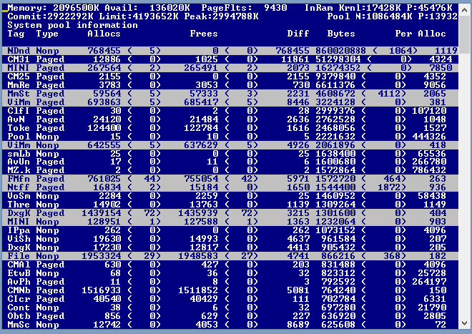Click the ViMm Nonp row allocs 642555

point(104,145)
